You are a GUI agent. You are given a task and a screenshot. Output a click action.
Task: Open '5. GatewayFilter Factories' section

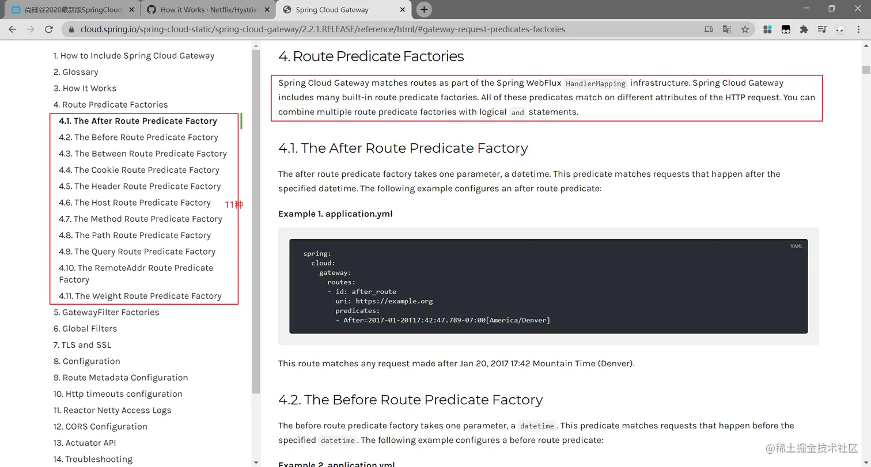[x=106, y=312]
